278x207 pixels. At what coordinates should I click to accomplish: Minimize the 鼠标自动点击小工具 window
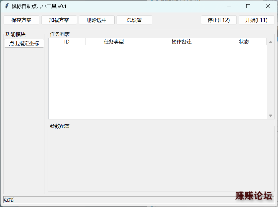(x=229, y=6)
